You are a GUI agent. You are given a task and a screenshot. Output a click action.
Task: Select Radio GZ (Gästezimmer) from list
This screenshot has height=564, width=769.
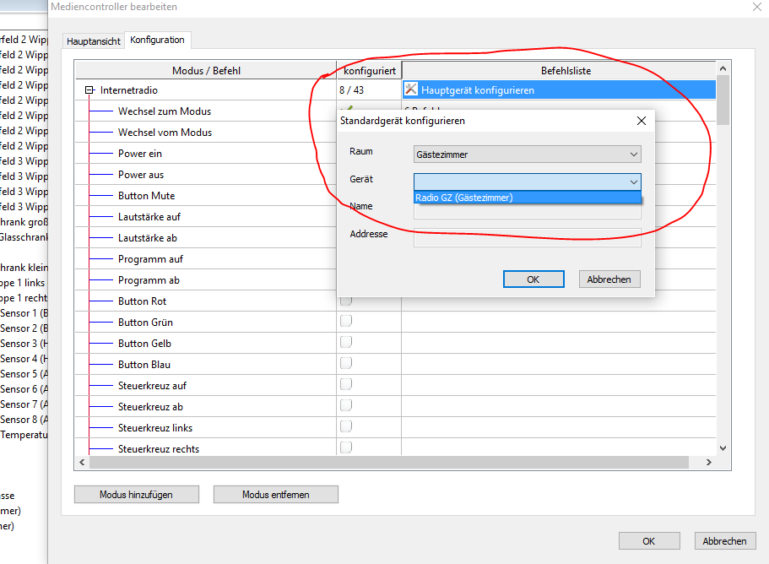(x=528, y=198)
